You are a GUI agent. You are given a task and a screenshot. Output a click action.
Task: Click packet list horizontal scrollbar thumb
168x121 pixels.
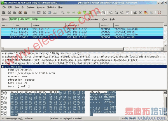64,49
